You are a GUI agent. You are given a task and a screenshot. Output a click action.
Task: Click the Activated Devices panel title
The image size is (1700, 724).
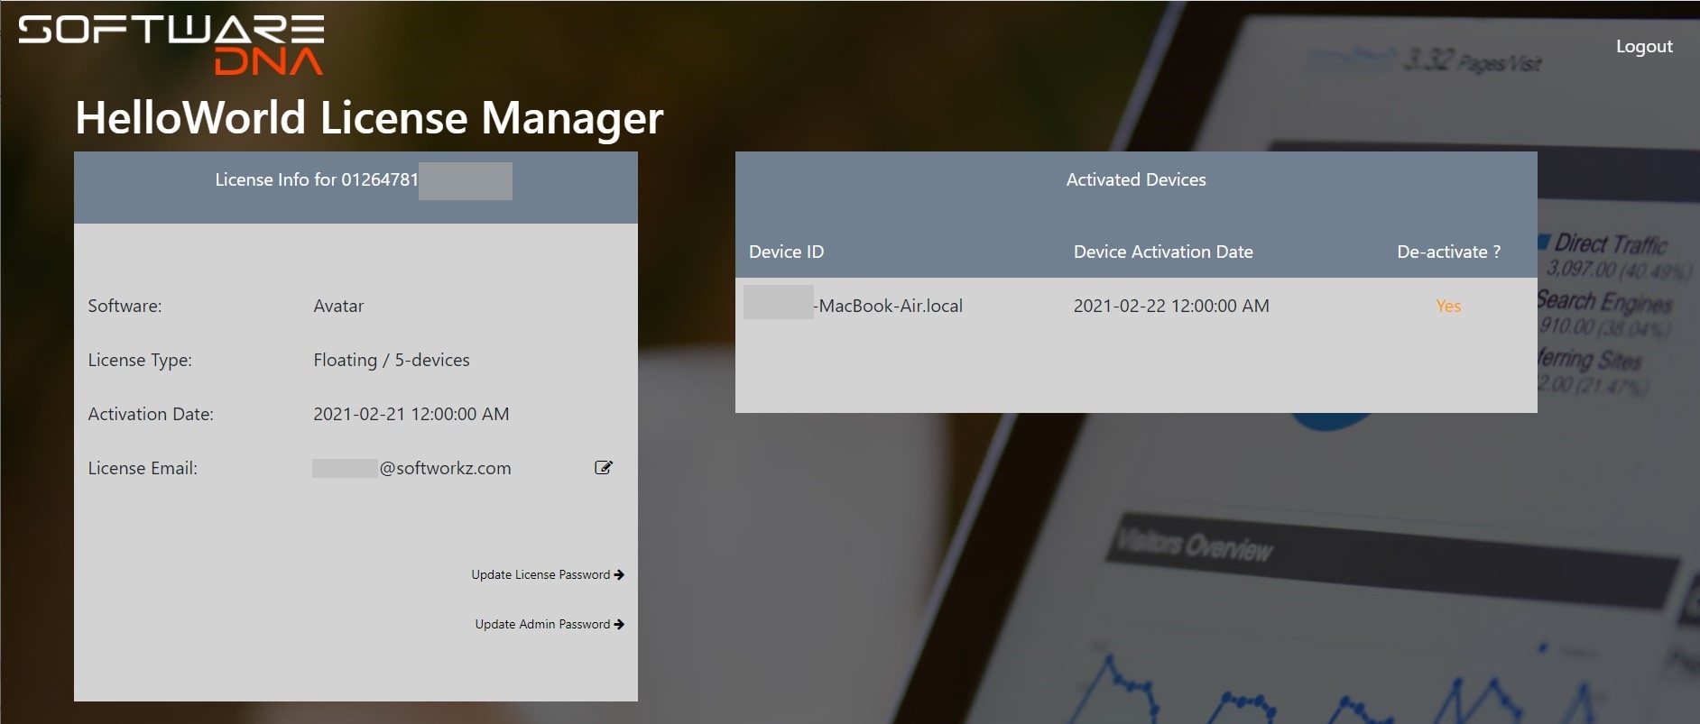[x=1136, y=179]
